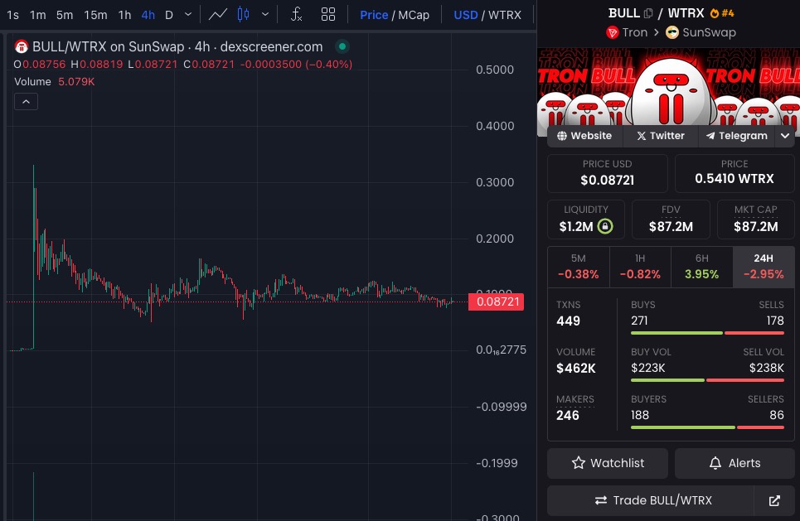
Task: Toggle chart to Price view
Action: tap(374, 15)
